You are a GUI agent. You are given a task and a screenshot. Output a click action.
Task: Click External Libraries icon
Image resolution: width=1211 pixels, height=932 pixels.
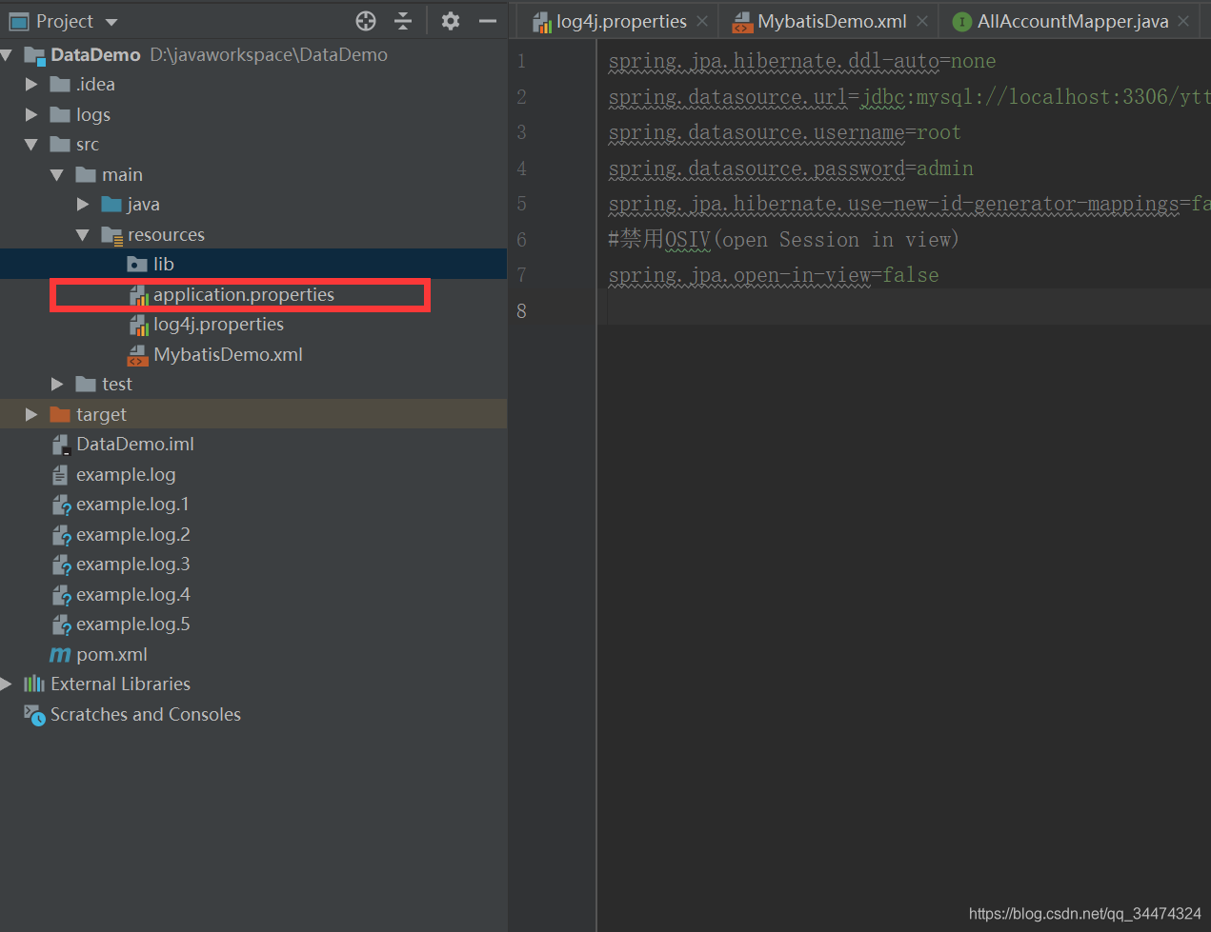pyautogui.click(x=34, y=684)
